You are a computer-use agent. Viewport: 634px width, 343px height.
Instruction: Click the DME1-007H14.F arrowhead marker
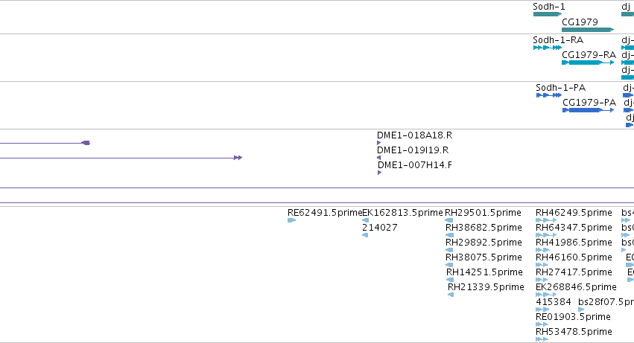(x=379, y=173)
